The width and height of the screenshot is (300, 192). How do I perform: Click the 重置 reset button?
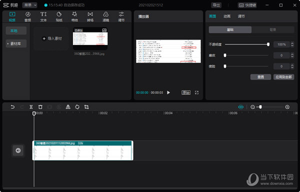pyautogui.click(x=260, y=77)
